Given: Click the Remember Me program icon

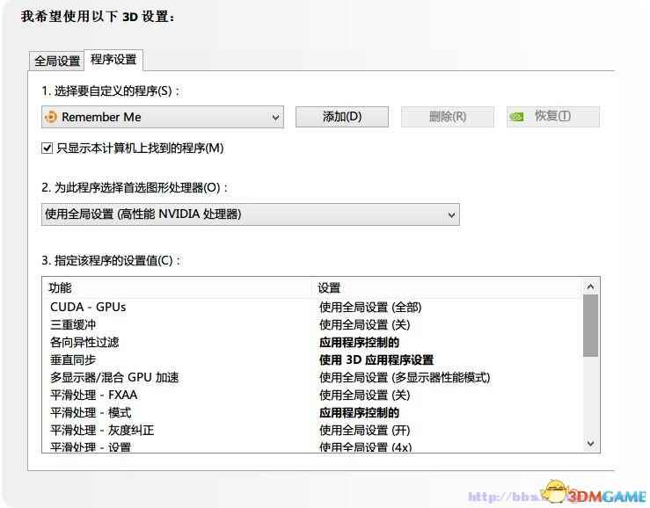Looking at the screenshot, I should point(51,117).
